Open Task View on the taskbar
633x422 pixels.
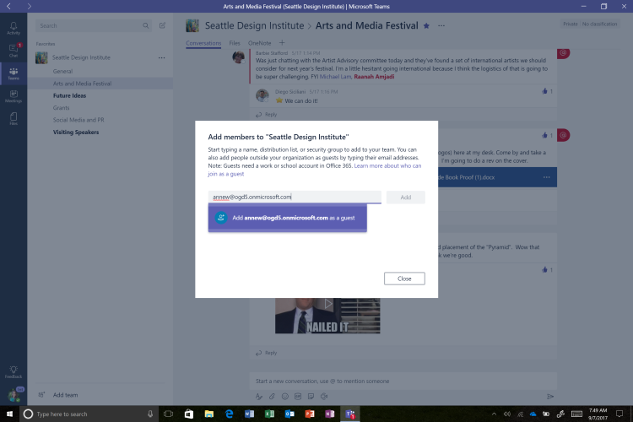(168, 414)
